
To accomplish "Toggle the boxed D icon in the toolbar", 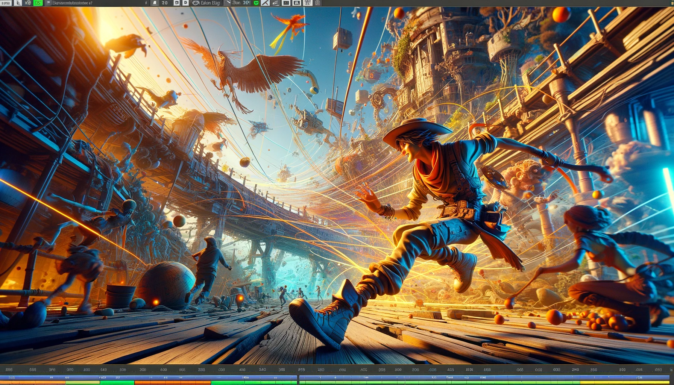I will [x=185, y=3].
